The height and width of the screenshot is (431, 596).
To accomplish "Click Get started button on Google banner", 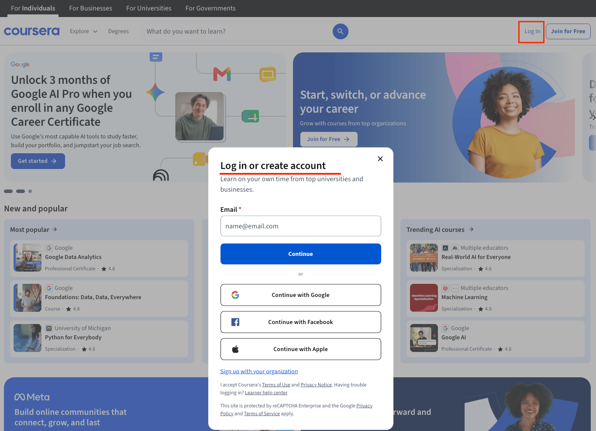I will click(x=38, y=161).
